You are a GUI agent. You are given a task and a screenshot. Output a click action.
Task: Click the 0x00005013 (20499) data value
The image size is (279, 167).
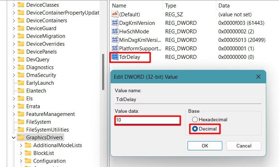(x=242, y=40)
